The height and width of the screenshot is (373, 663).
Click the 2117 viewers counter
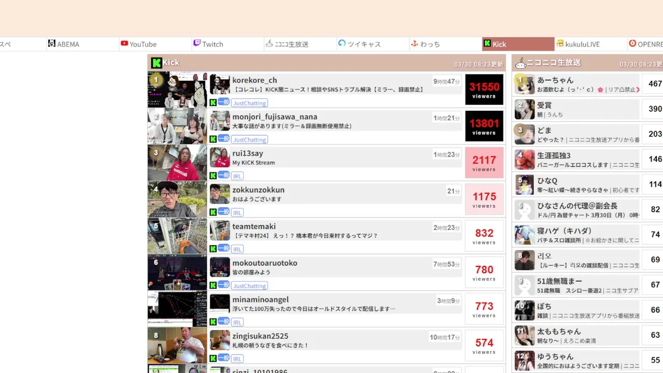point(484,163)
